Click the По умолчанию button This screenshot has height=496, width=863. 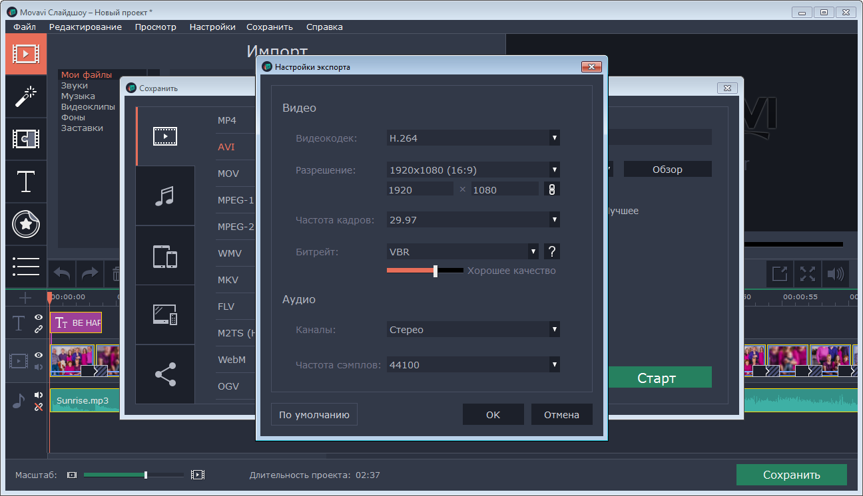point(314,415)
